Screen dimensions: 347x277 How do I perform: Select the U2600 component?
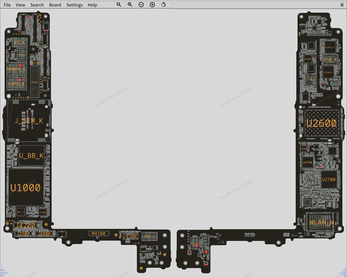(x=321, y=123)
